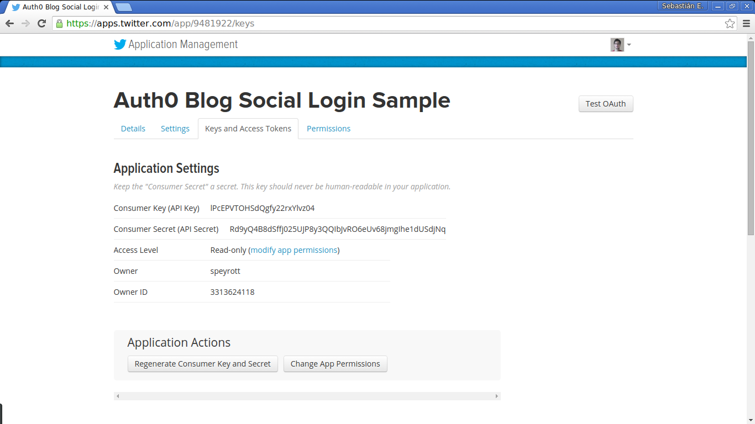Click the vertical page scrollbar thumb
755x424 pixels.
click(751, 138)
